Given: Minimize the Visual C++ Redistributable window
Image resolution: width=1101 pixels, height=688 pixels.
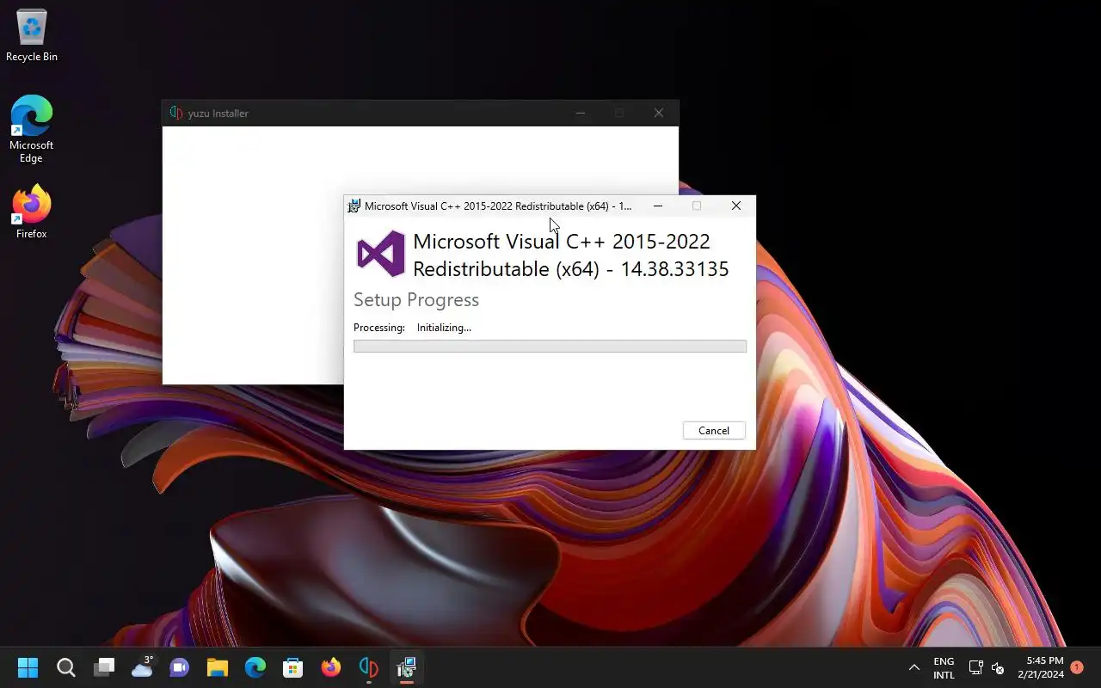Looking at the screenshot, I should tap(658, 206).
